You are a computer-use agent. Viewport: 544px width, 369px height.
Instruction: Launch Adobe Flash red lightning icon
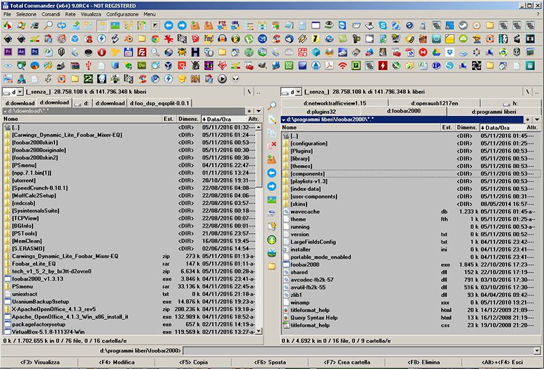383,65
